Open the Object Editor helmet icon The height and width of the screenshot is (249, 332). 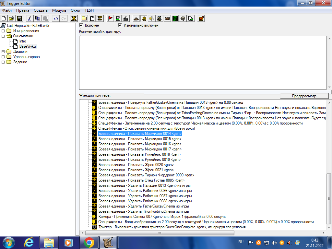point(160,18)
